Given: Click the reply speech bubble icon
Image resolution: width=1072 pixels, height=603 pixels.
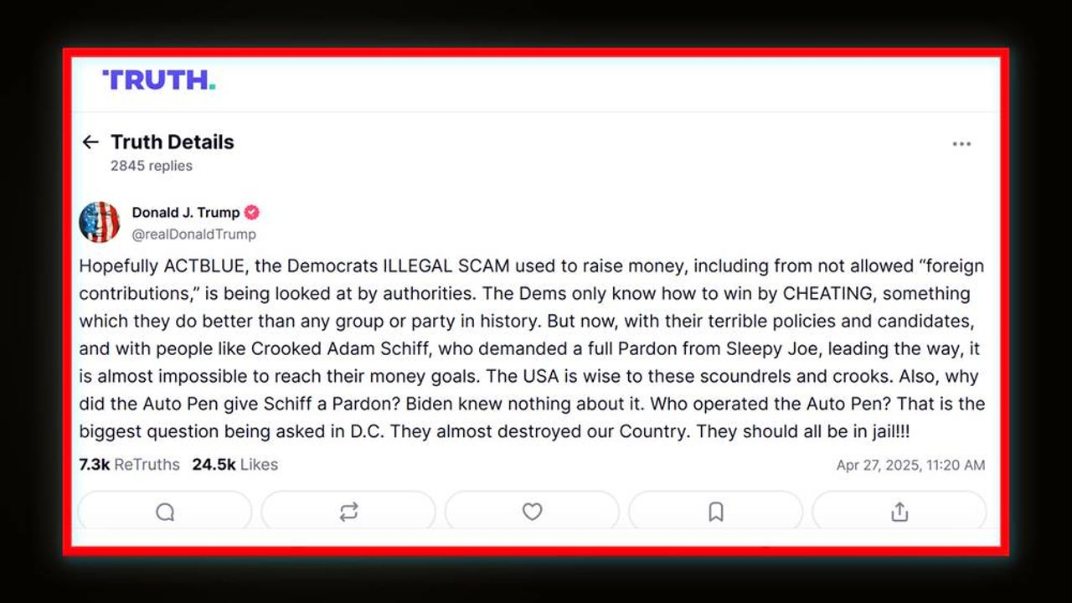Looking at the screenshot, I should (165, 512).
